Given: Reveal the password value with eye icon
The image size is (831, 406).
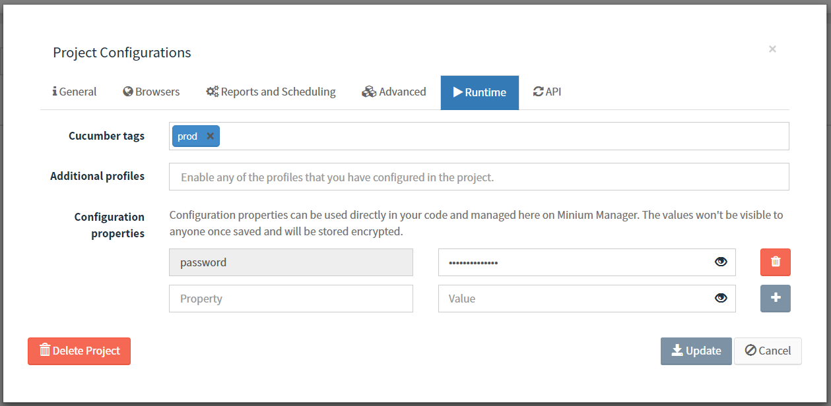Looking at the screenshot, I should (721, 262).
